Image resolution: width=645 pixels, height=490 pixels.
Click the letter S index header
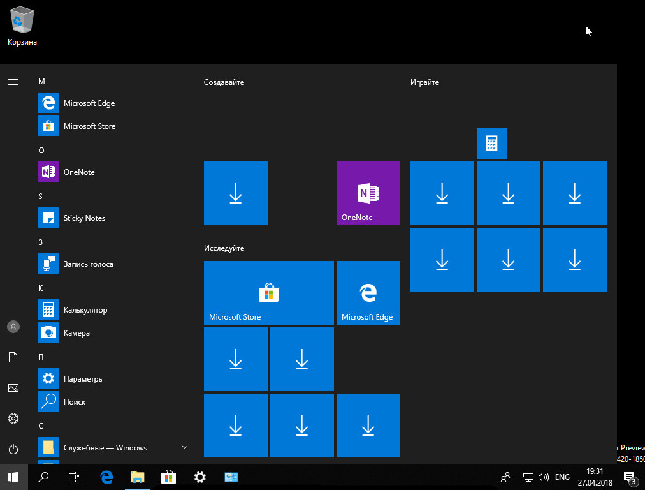pyautogui.click(x=40, y=197)
